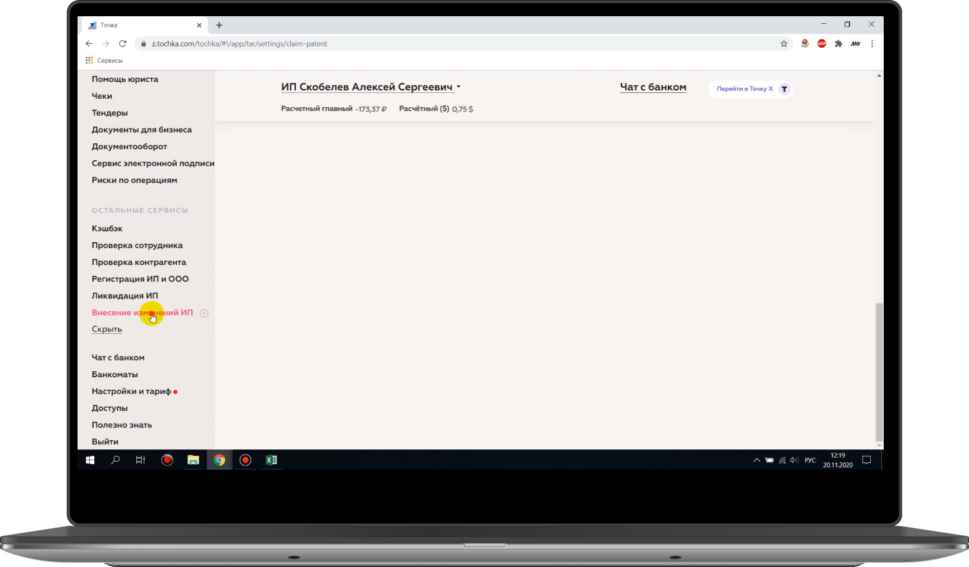The height and width of the screenshot is (567, 969).
Task: Open Chrome three-dot menu
Action: coord(872,43)
